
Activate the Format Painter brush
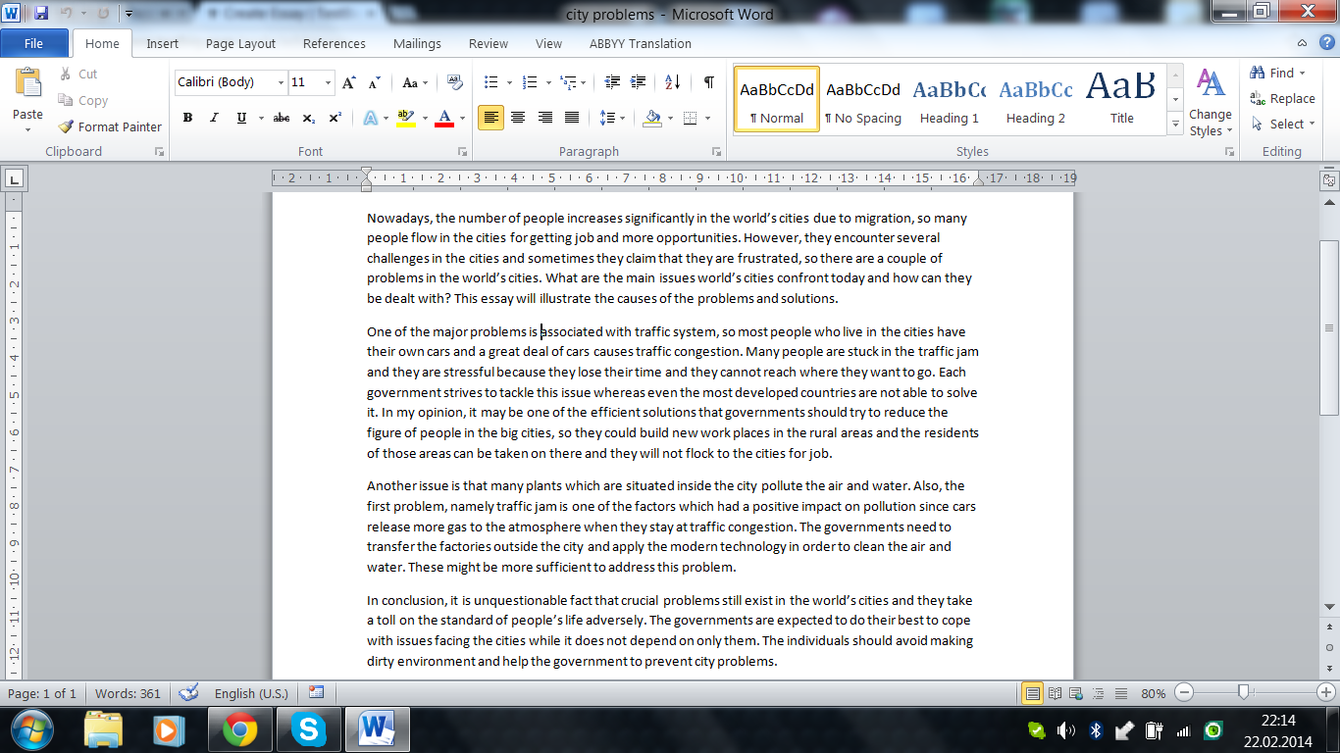click(x=66, y=126)
